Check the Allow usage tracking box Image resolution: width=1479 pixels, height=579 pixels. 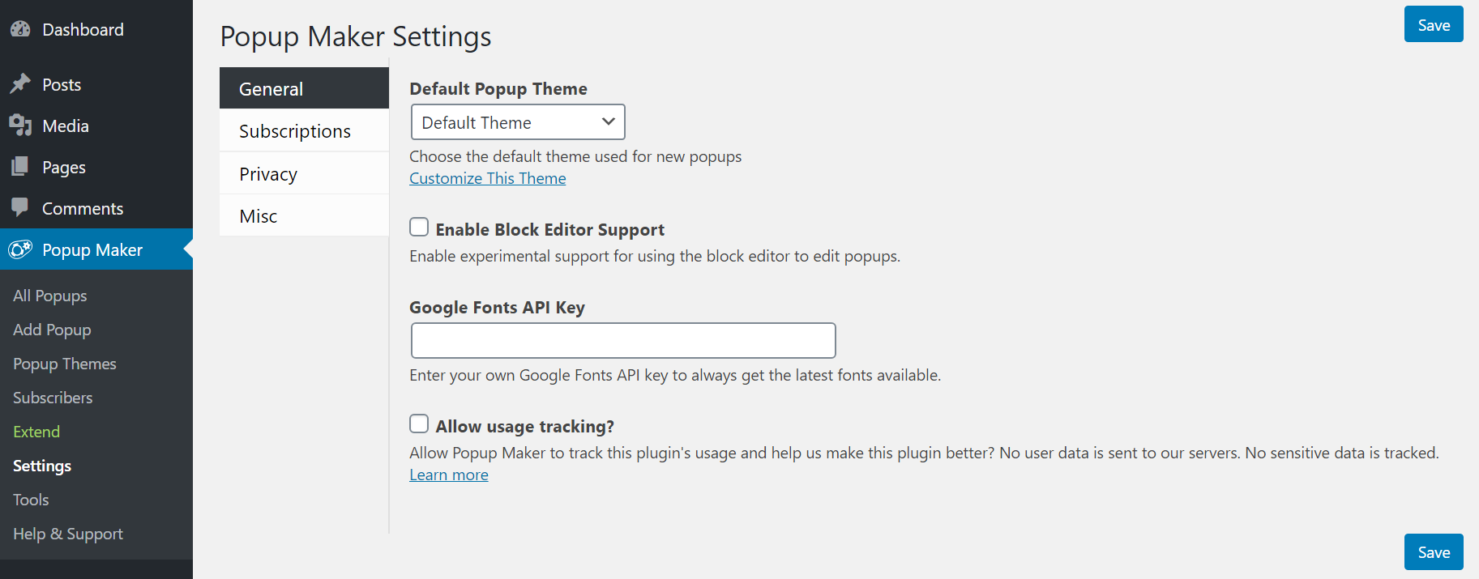tap(419, 424)
